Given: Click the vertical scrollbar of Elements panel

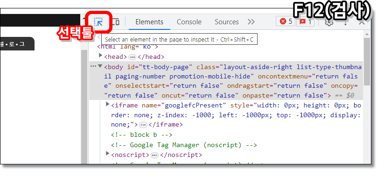Looking at the screenshot, I should click(367, 61).
